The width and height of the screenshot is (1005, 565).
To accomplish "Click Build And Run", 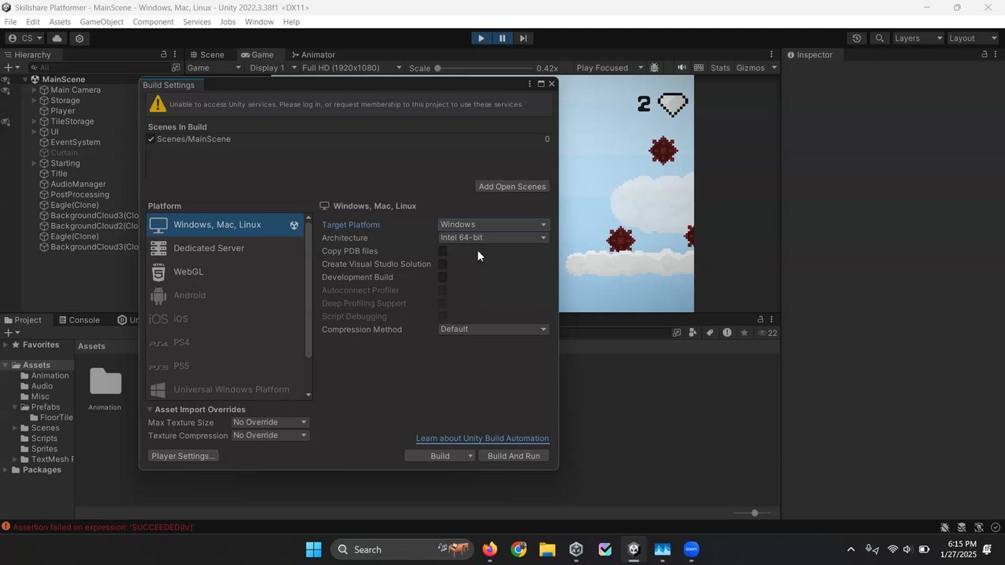I will coord(513,456).
